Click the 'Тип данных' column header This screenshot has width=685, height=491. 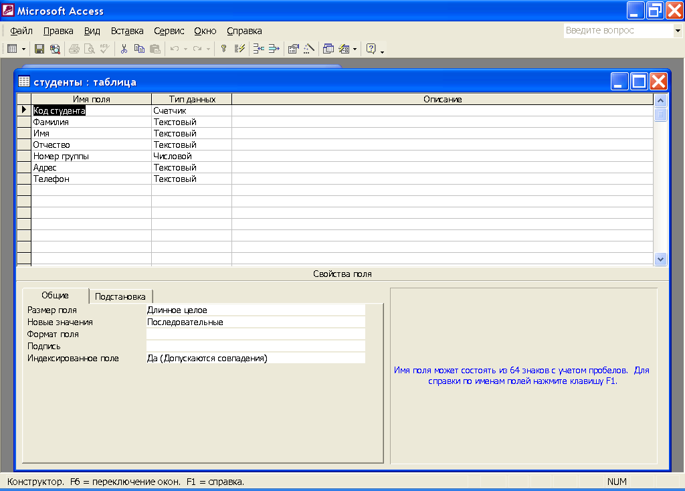pos(192,99)
